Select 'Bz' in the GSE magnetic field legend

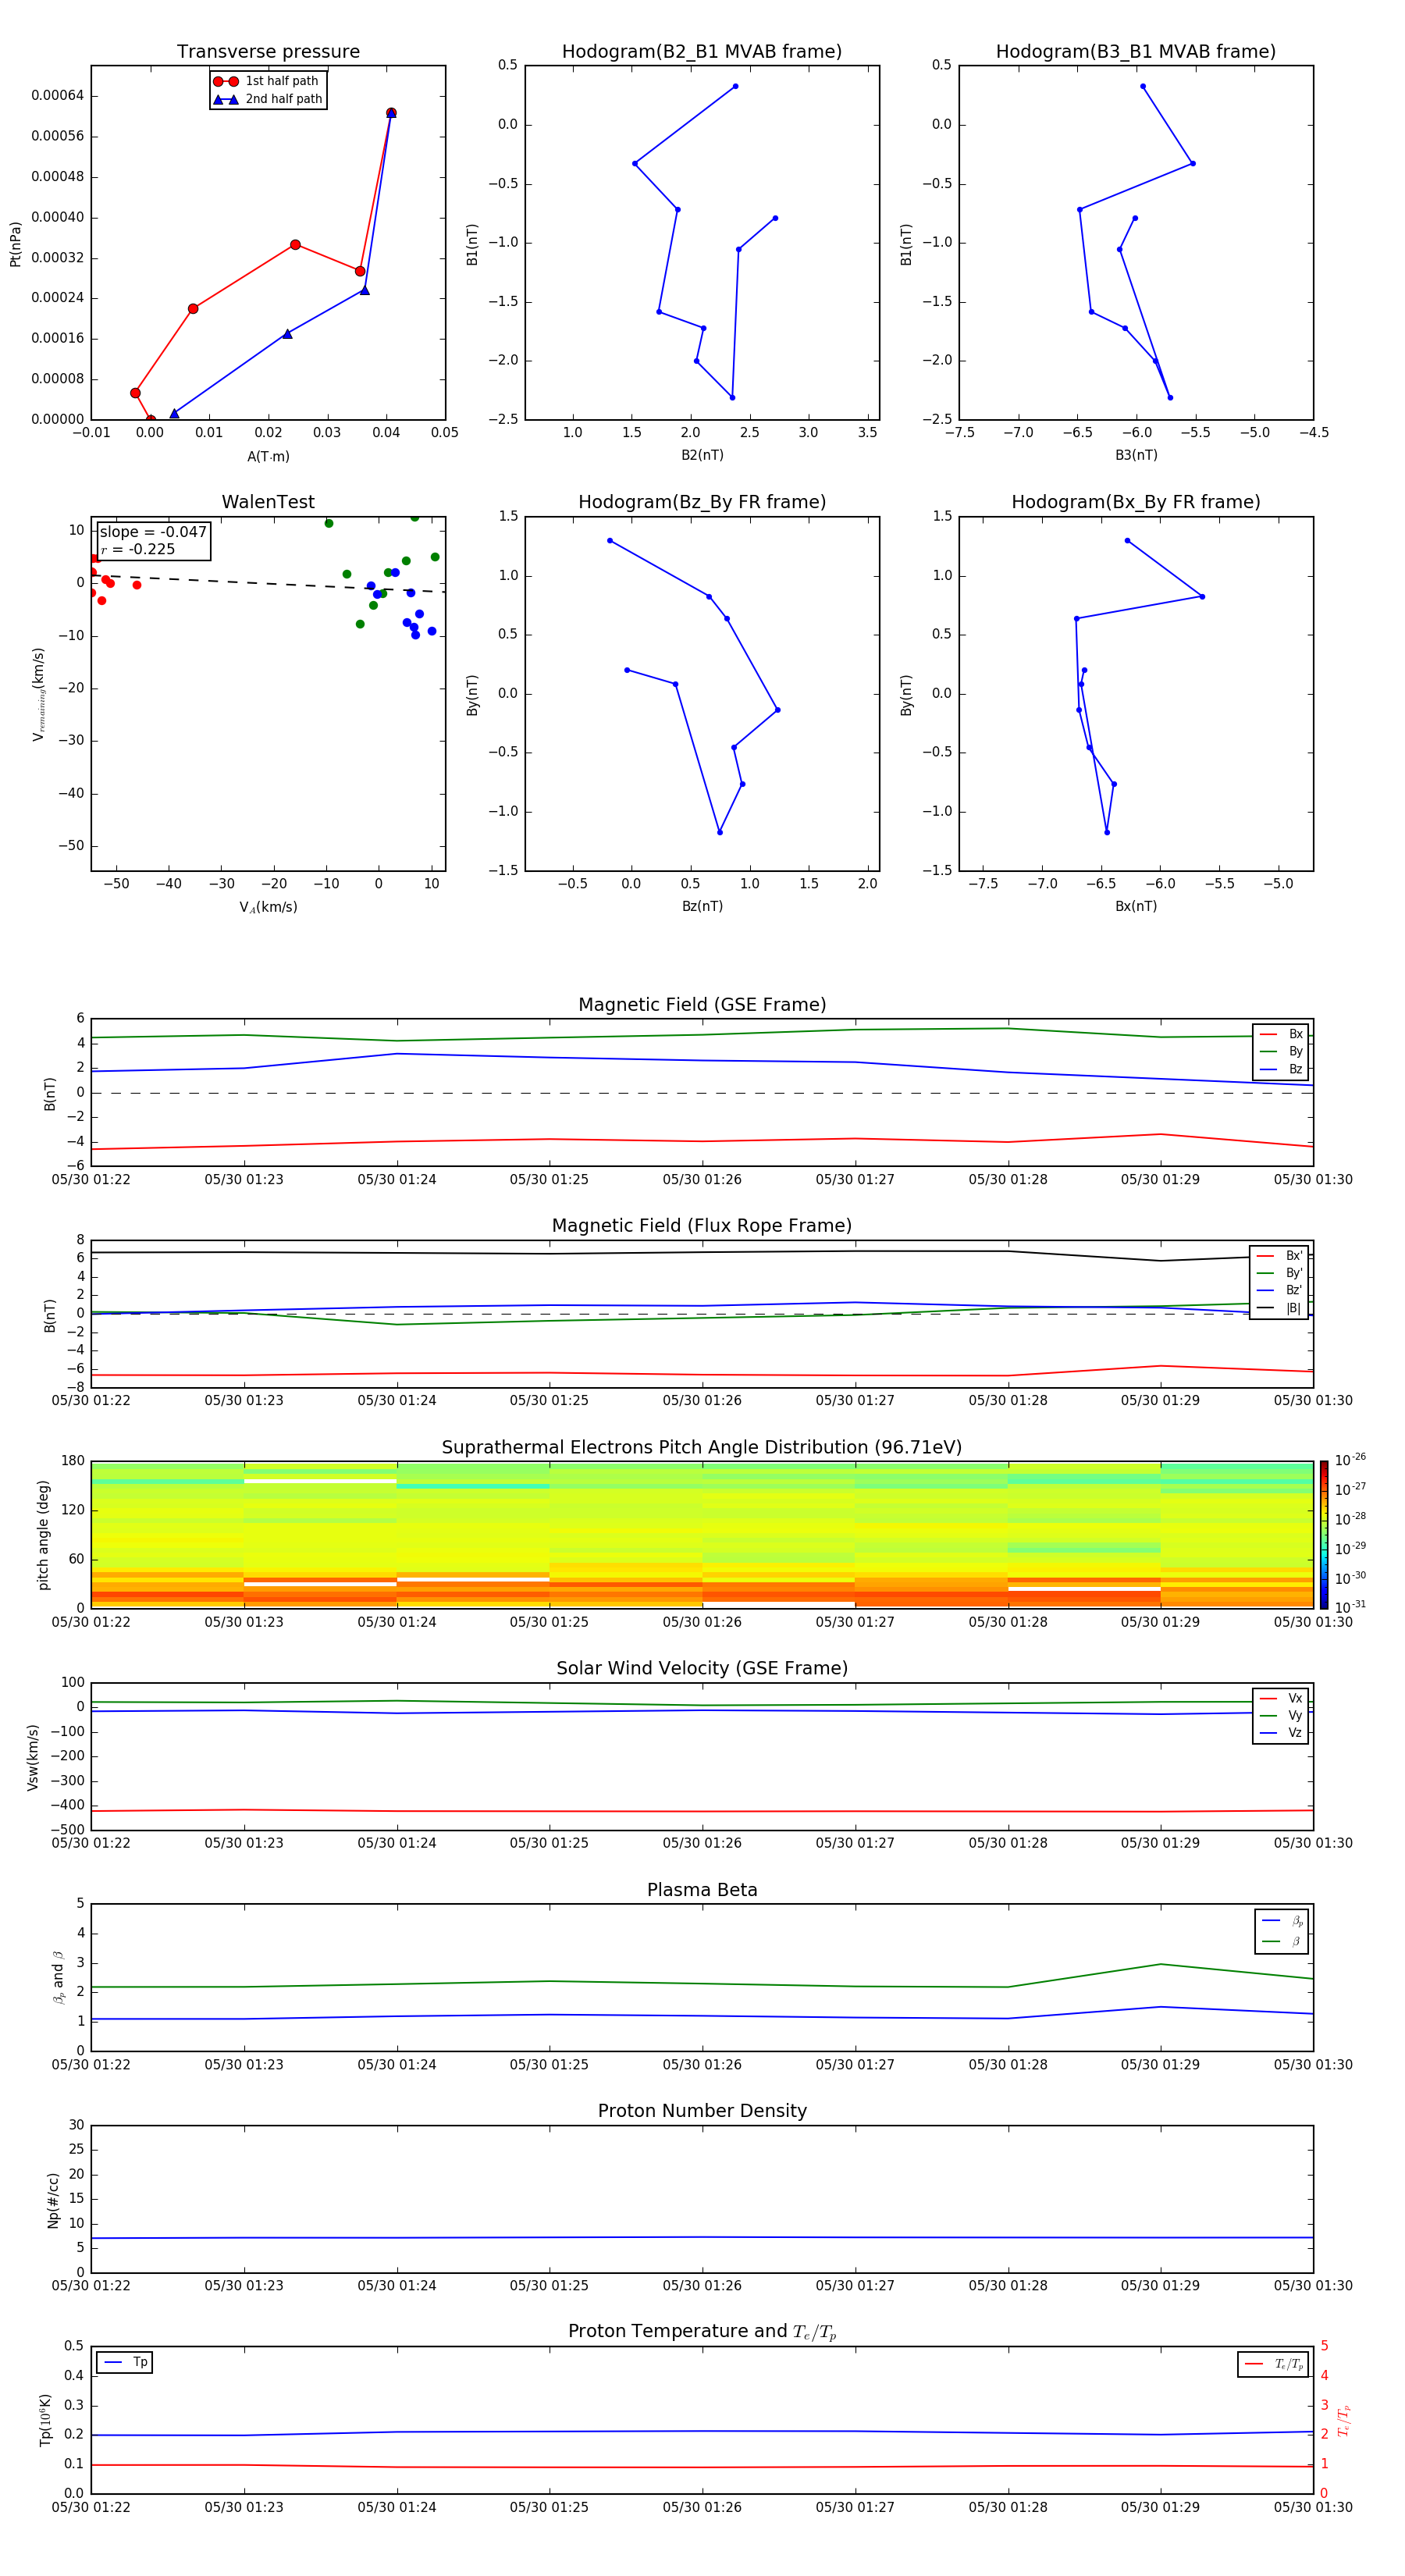1281,1069
